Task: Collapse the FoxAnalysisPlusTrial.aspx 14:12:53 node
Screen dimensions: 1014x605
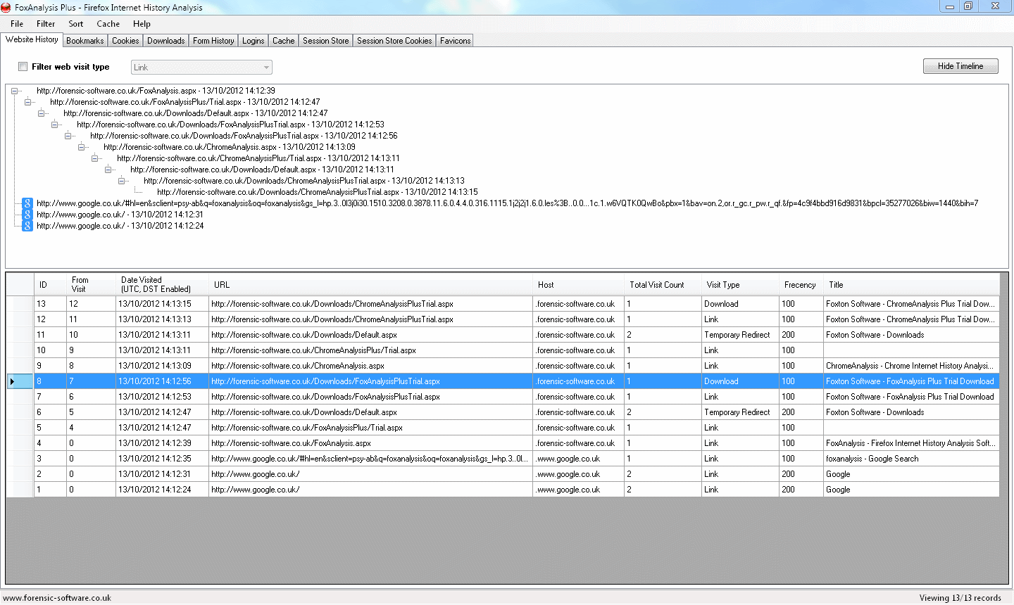Action: point(55,125)
